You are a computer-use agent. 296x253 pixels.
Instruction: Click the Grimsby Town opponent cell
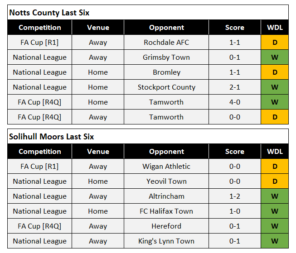coord(166,57)
